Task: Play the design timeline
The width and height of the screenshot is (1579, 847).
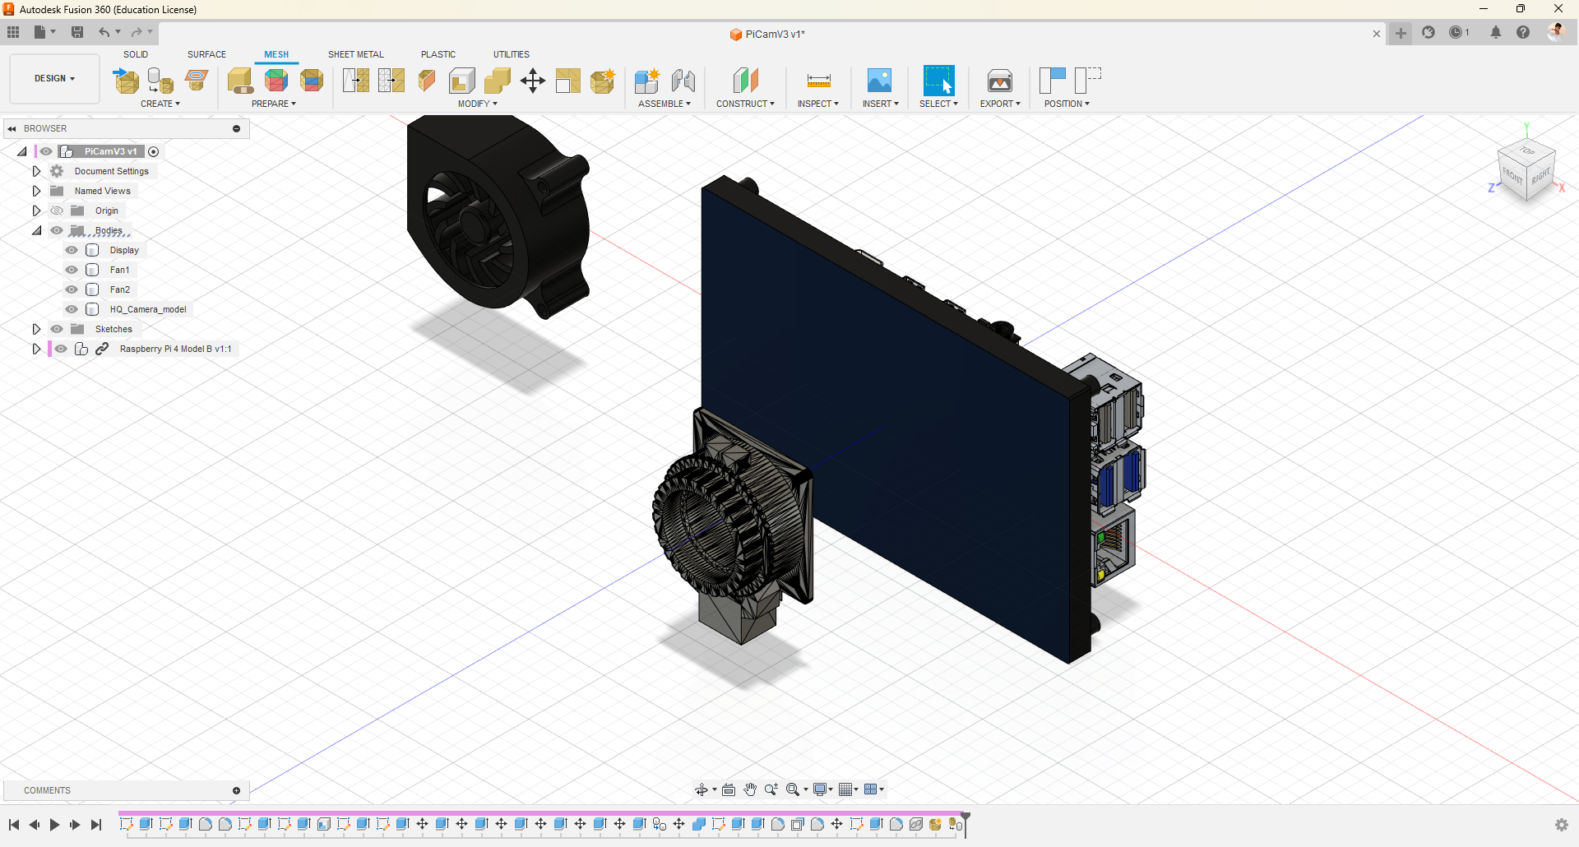Action: 54,825
